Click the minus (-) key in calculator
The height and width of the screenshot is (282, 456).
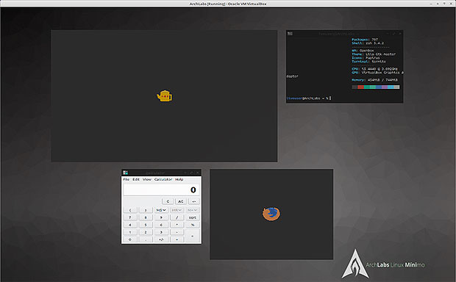tap(177, 232)
